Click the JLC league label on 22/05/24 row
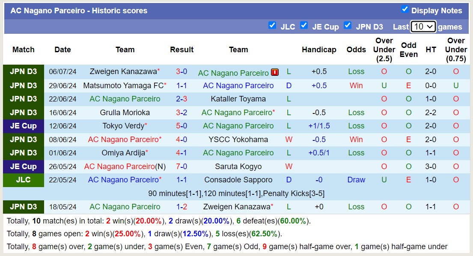 (x=24, y=180)
